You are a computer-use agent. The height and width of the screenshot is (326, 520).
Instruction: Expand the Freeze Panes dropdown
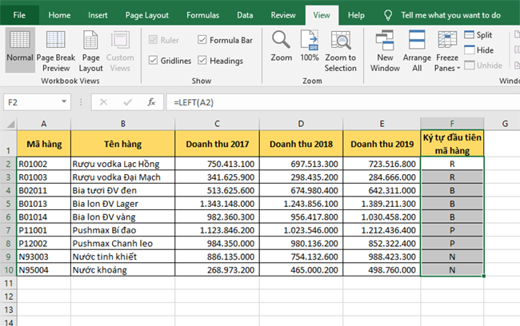tap(446, 51)
